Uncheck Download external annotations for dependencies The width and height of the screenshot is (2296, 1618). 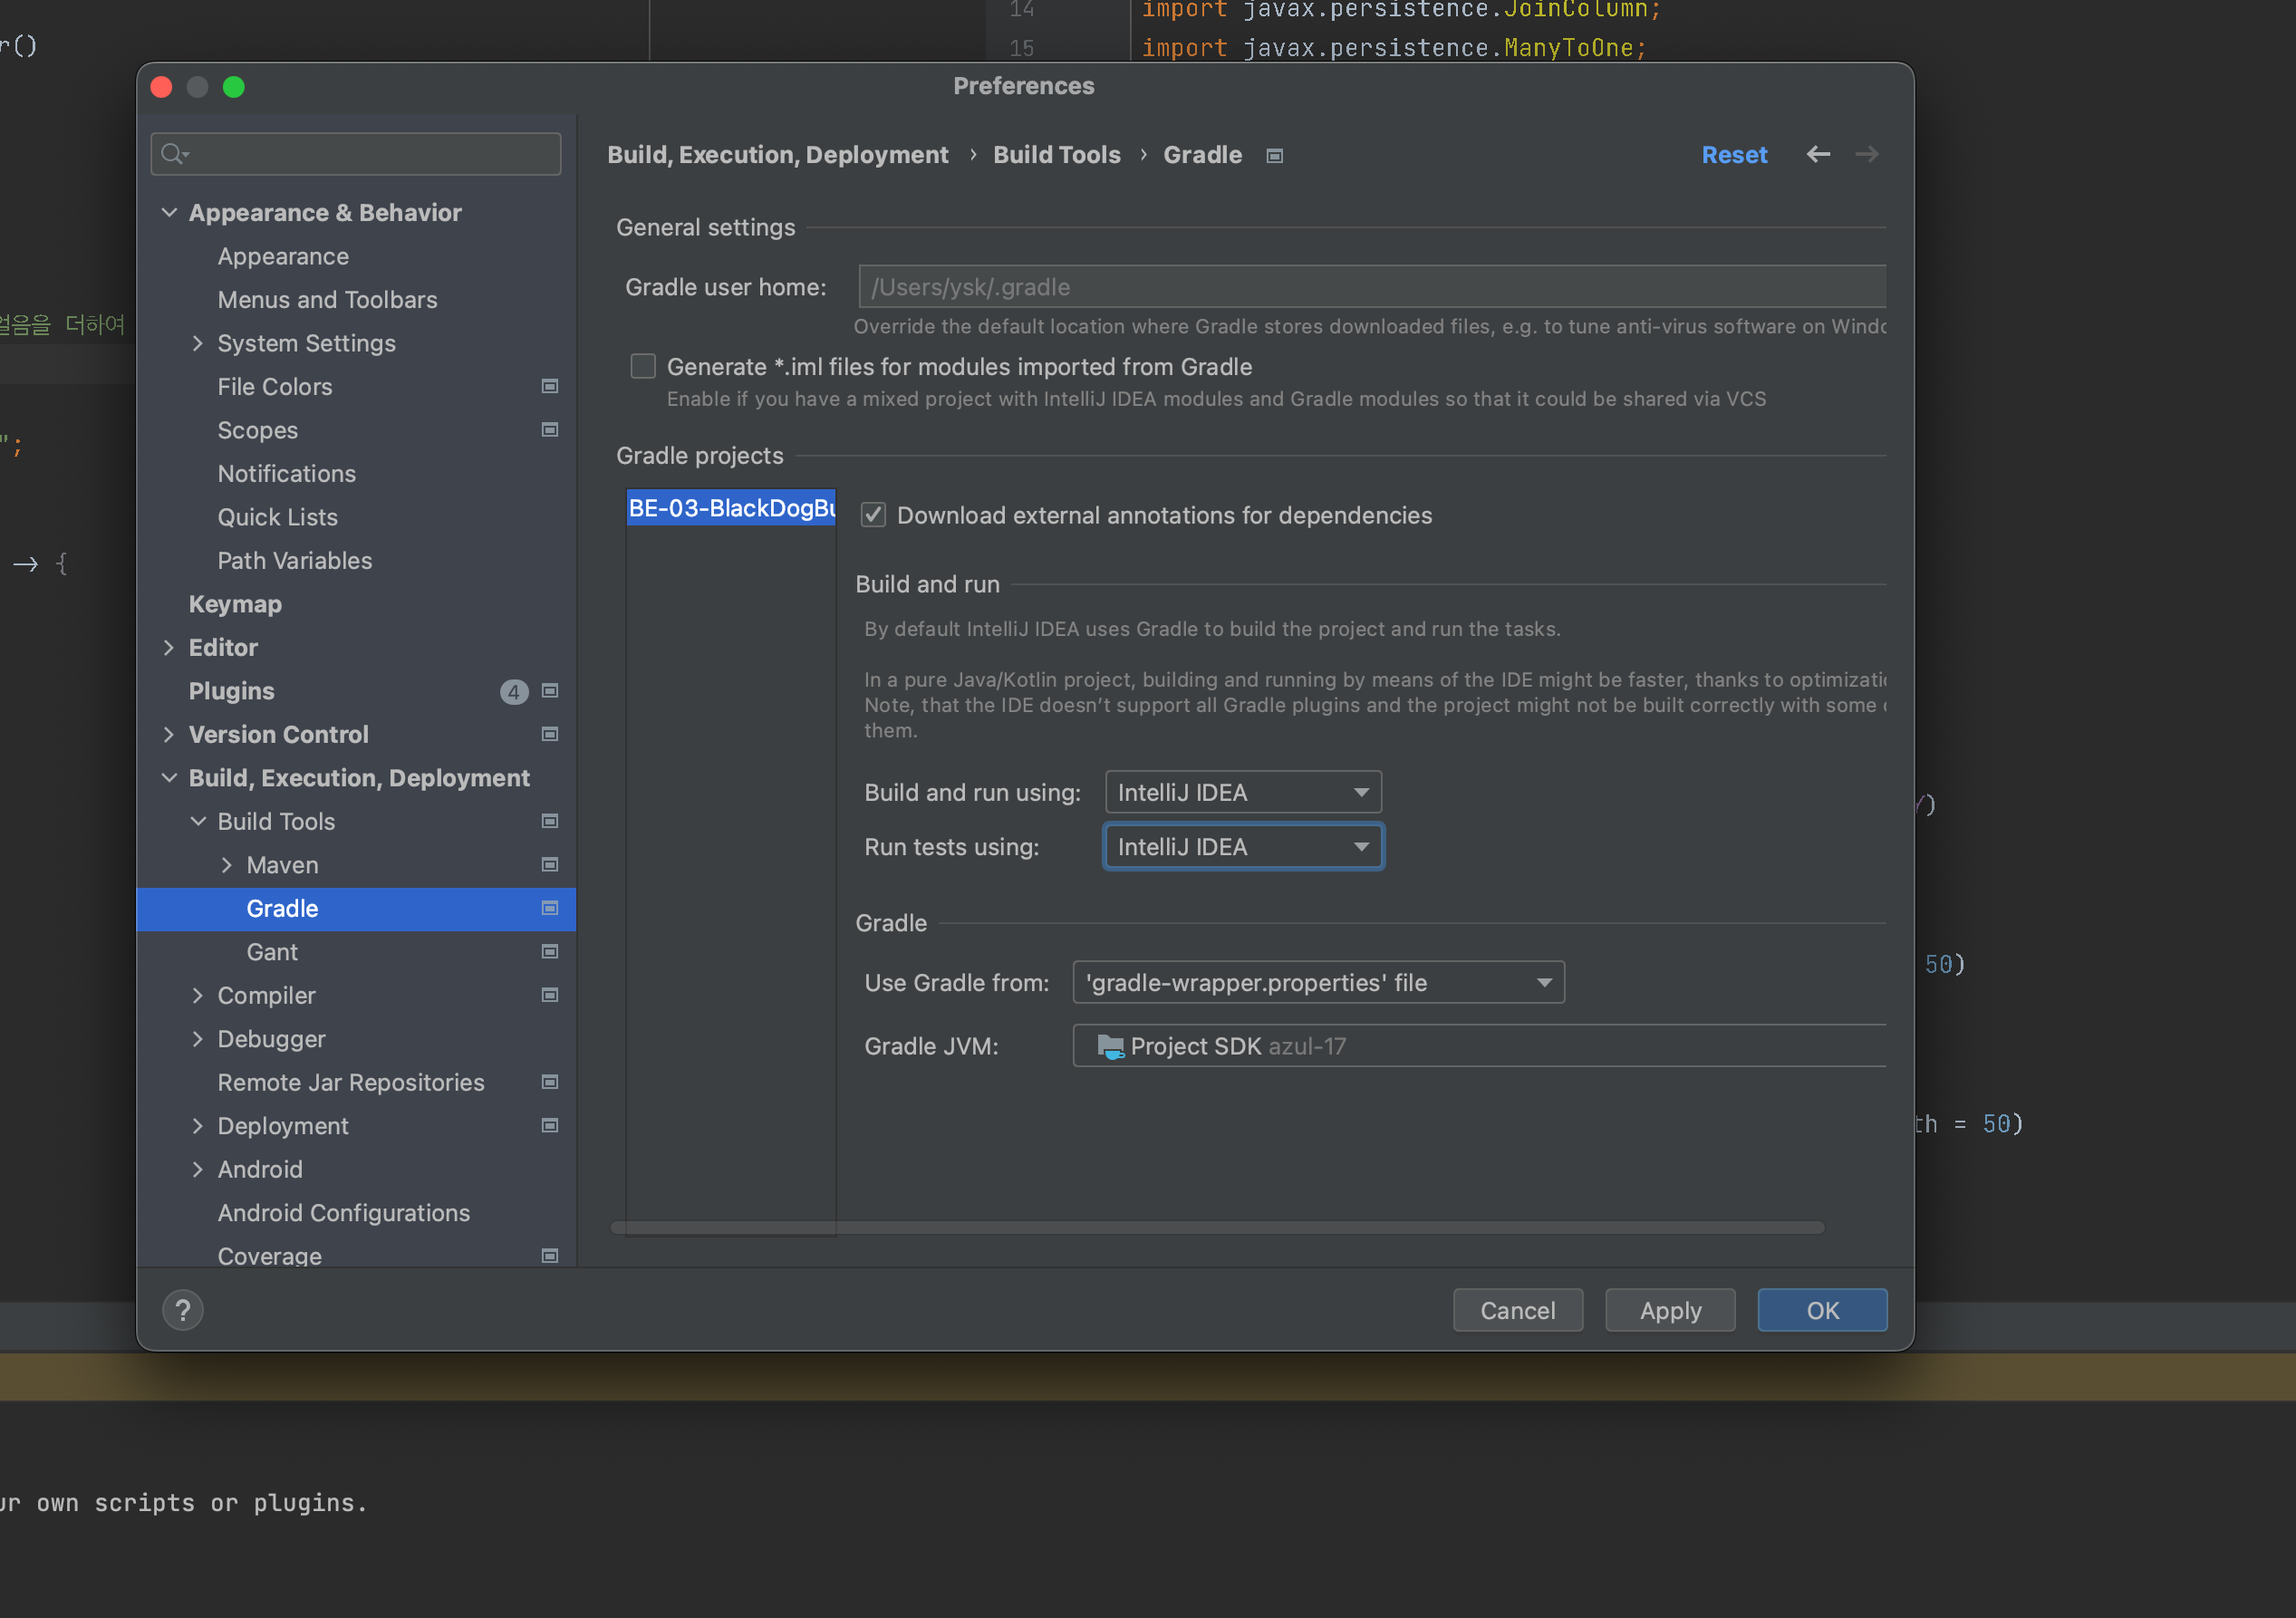click(873, 515)
